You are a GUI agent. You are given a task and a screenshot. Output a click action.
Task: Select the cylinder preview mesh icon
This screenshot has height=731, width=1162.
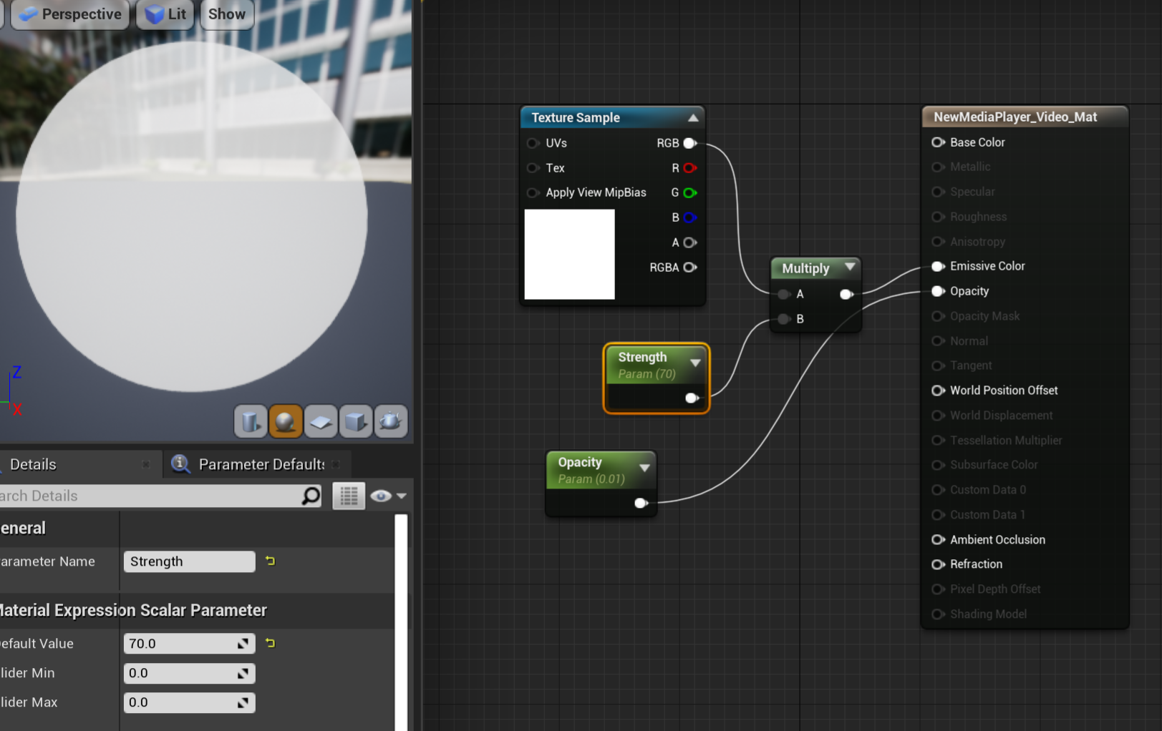click(x=251, y=421)
